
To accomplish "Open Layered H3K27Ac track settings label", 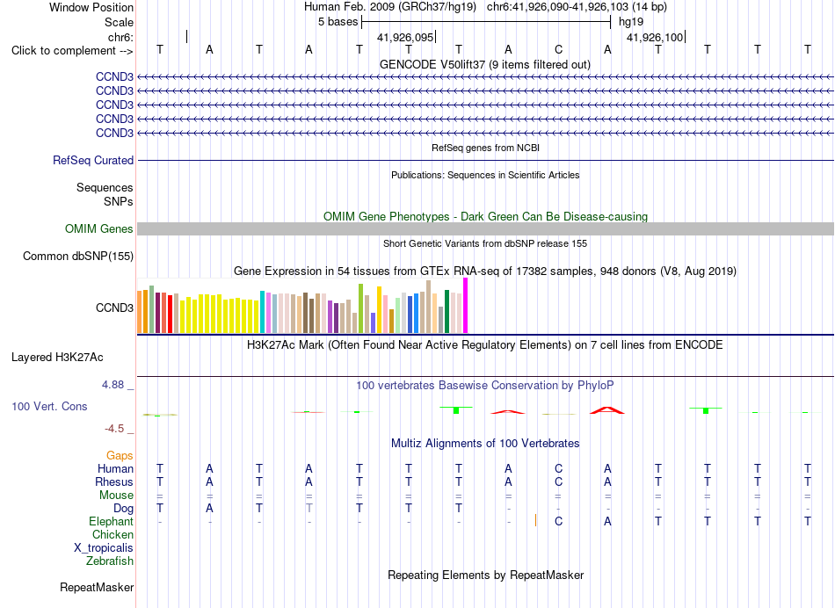I will point(57,358).
